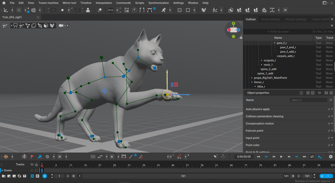Click the blue key with red cross icon
The width and height of the screenshot is (335, 183).
coord(40,157)
